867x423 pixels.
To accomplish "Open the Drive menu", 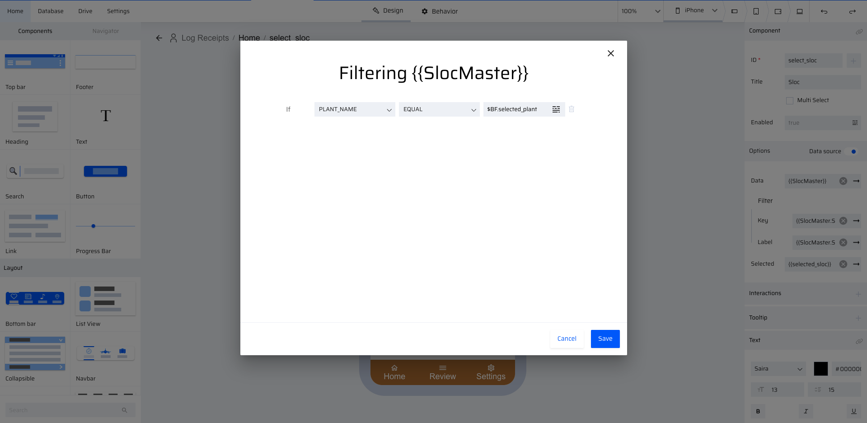I will [85, 11].
